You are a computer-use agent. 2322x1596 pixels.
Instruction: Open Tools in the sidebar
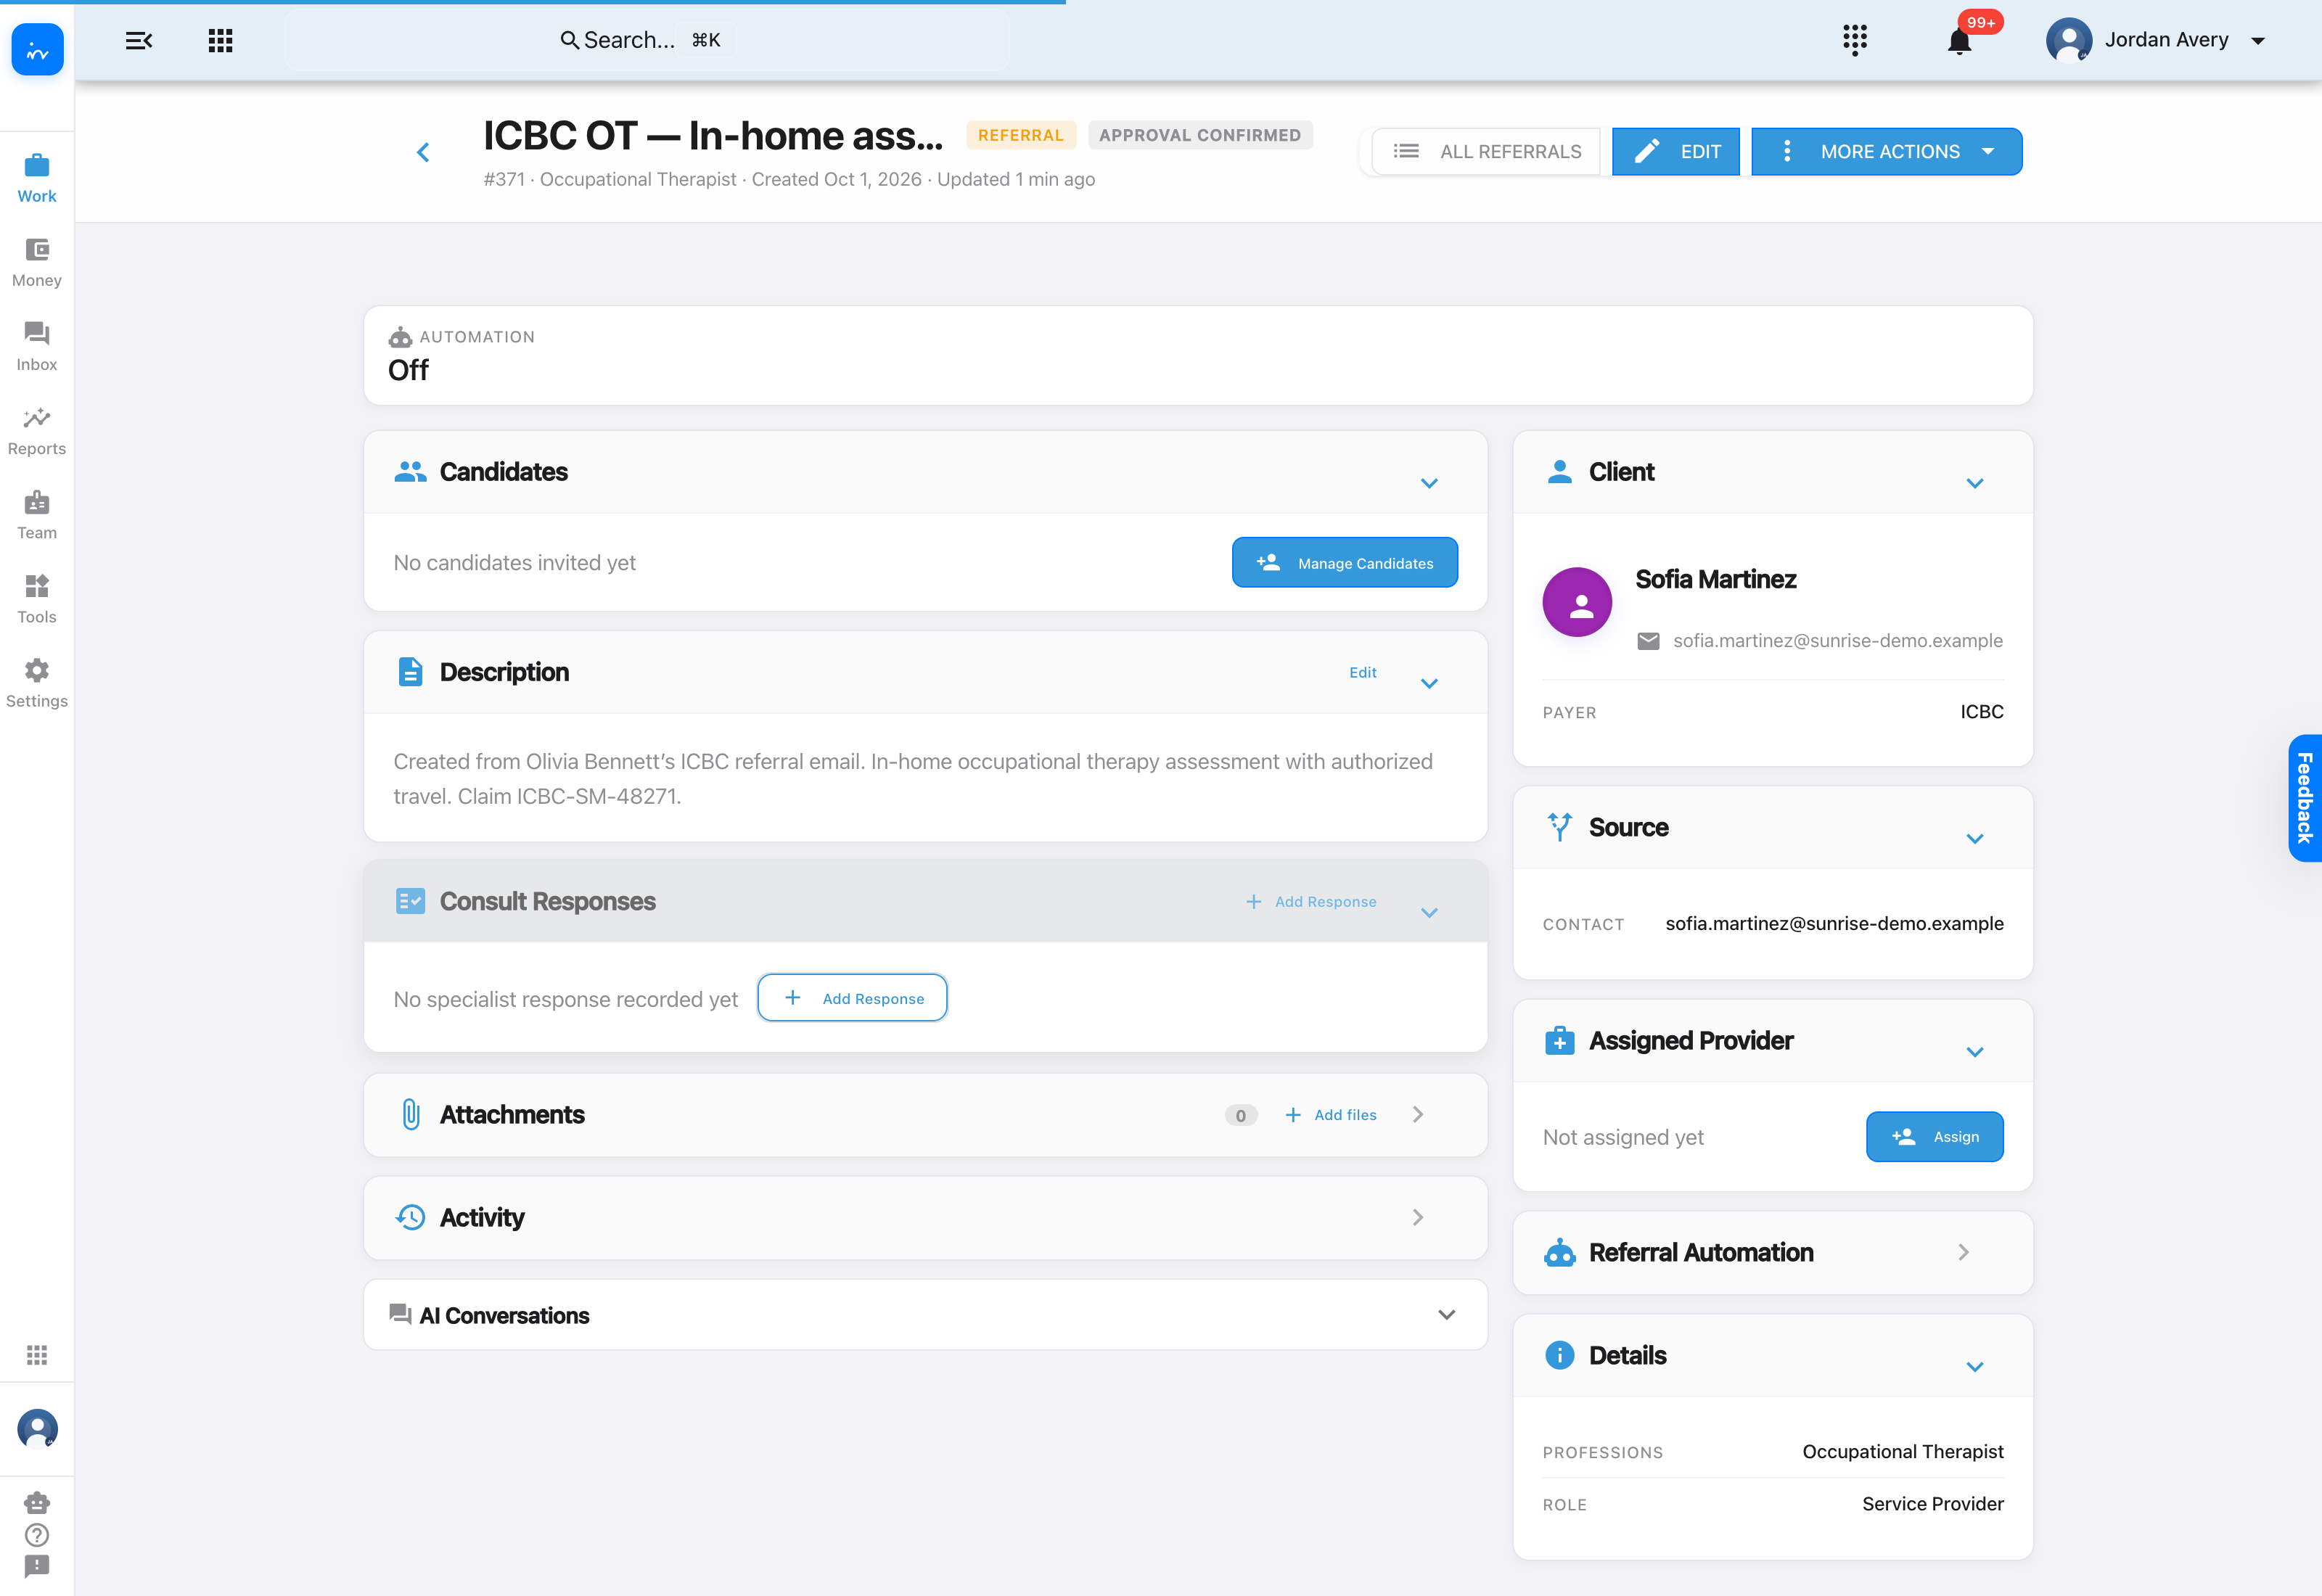(37, 599)
